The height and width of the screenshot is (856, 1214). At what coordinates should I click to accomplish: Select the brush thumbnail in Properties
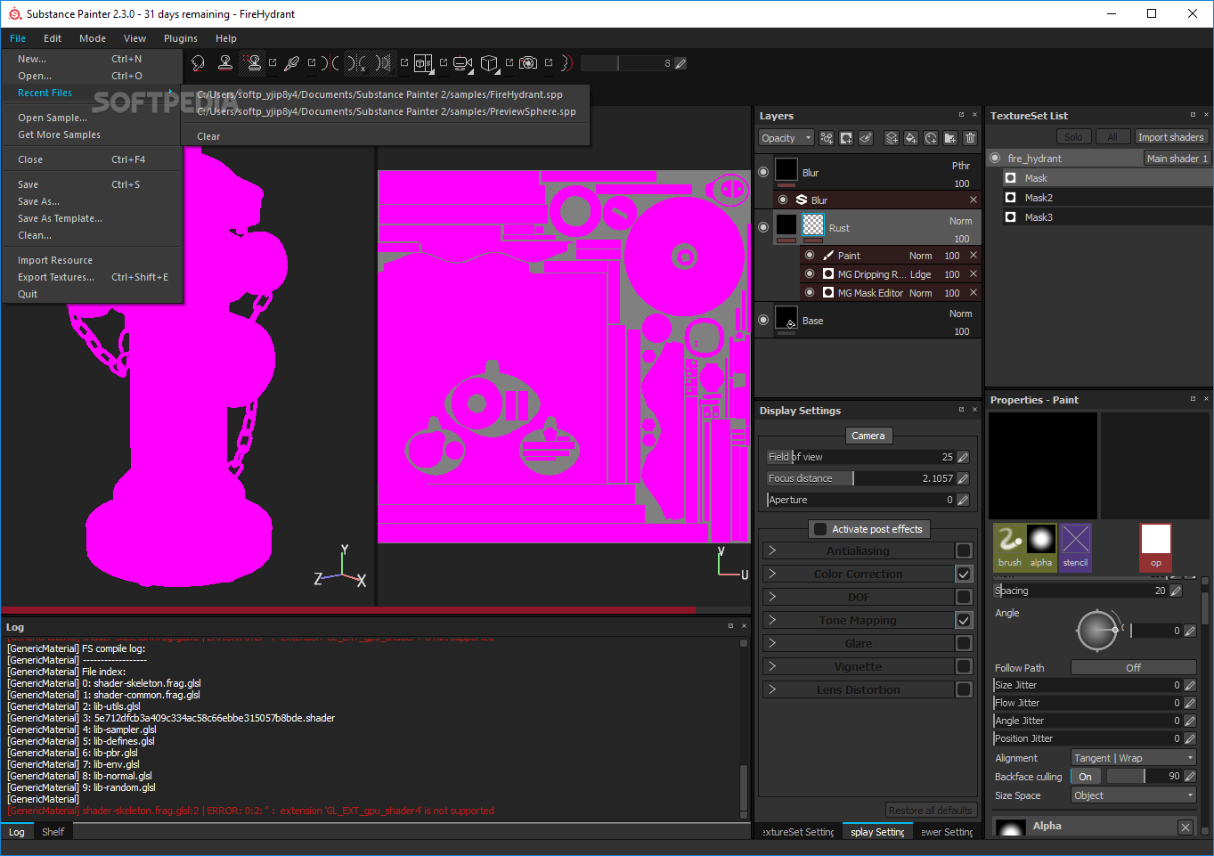tap(1010, 546)
